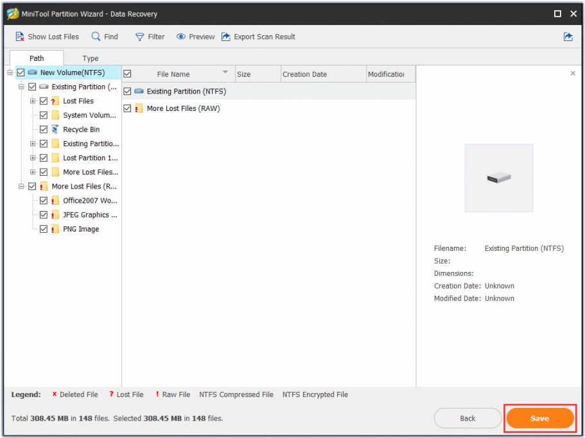Switch to the Path tab
585x438 pixels.
(x=37, y=58)
